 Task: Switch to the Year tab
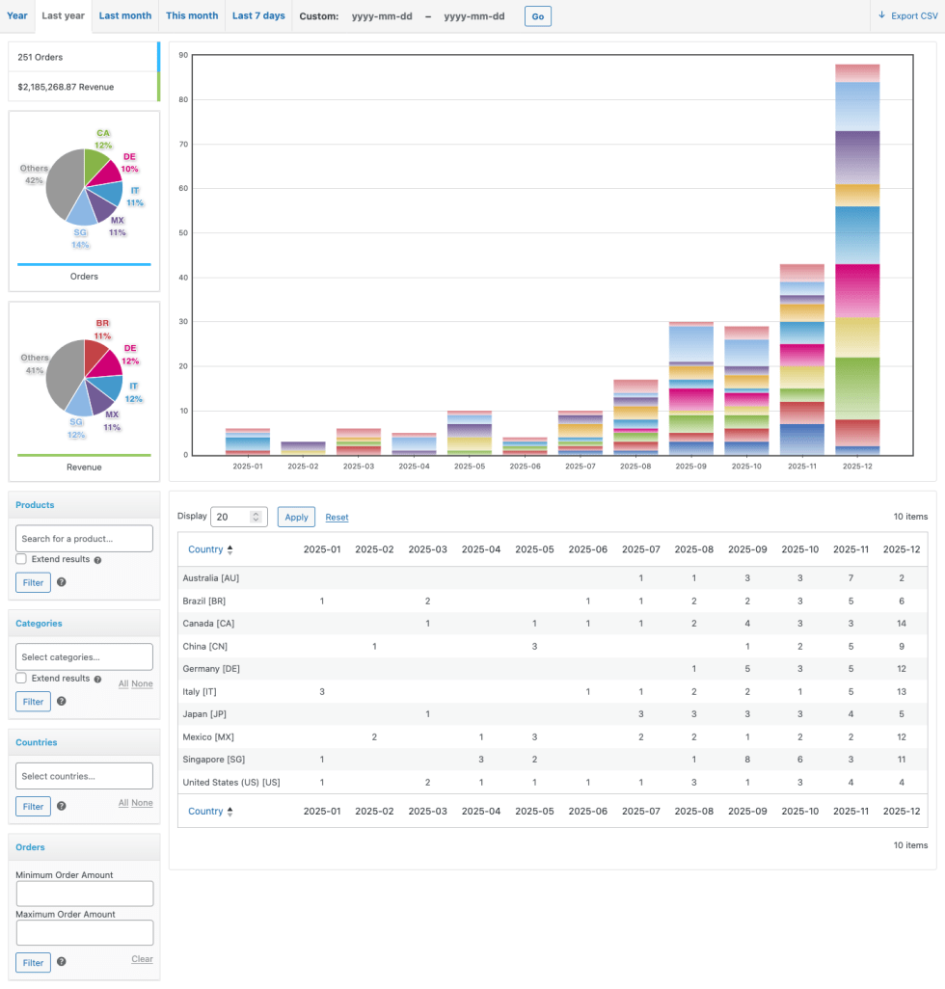pos(16,15)
